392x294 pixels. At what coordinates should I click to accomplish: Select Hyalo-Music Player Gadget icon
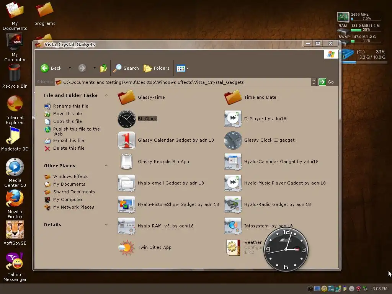point(233,183)
